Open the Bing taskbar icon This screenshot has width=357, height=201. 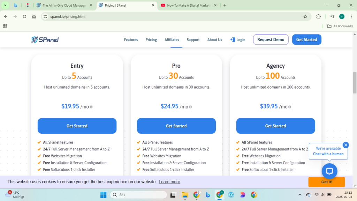208,195
